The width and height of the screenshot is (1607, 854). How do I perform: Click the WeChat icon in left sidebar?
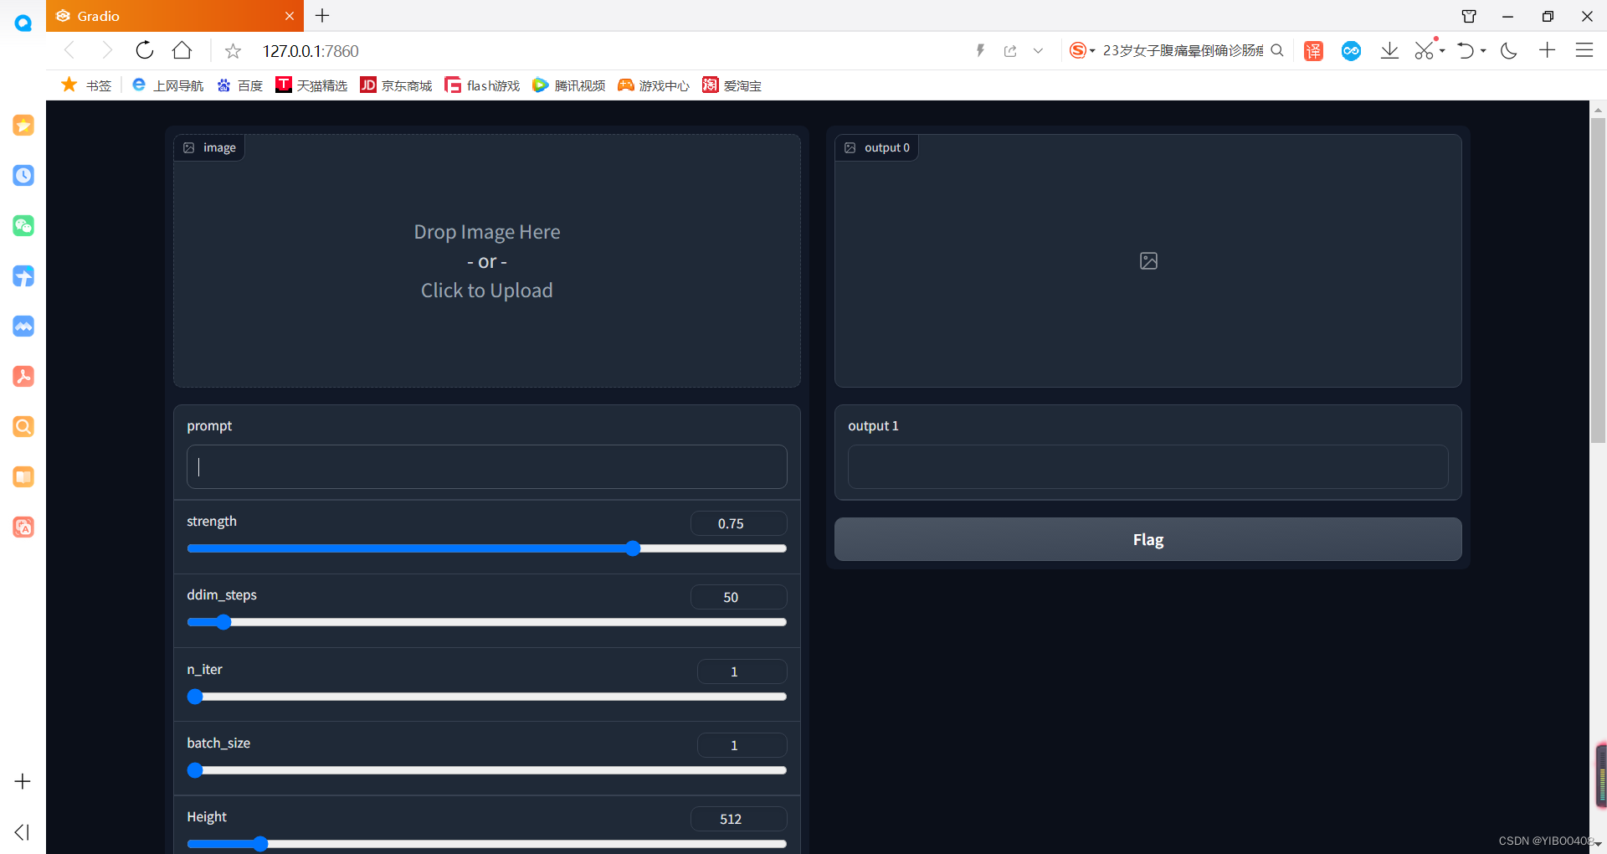[23, 226]
